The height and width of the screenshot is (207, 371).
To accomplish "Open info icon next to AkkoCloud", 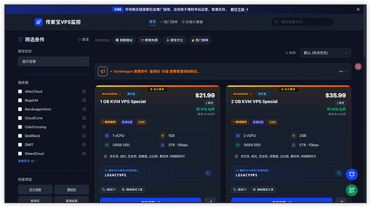I will coord(84,91).
